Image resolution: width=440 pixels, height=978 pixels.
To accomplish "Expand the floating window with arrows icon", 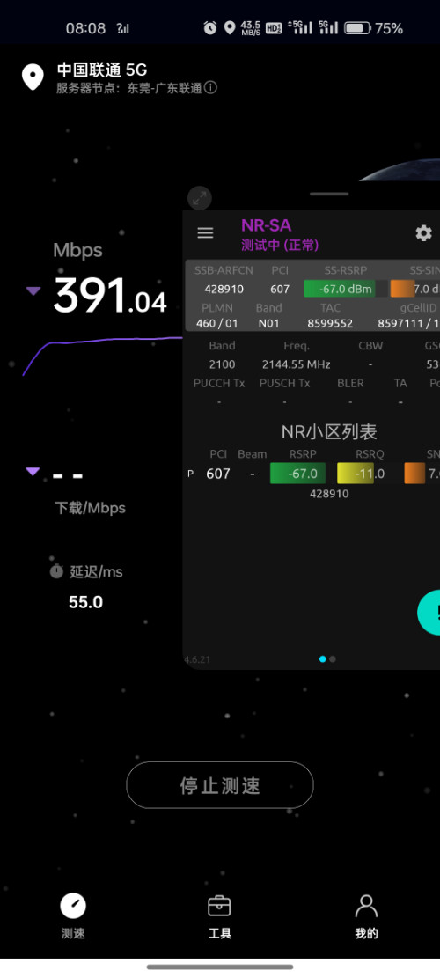I will point(200,199).
